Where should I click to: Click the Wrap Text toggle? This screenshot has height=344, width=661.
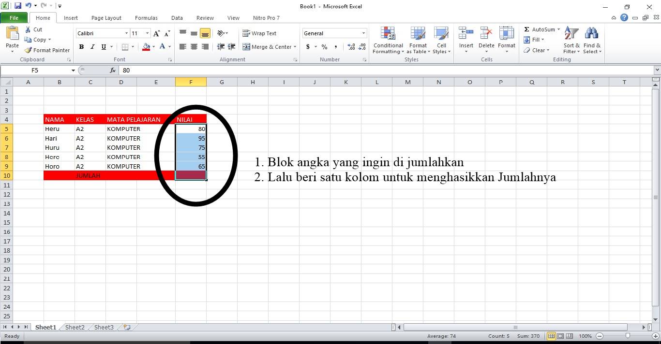(259, 33)
